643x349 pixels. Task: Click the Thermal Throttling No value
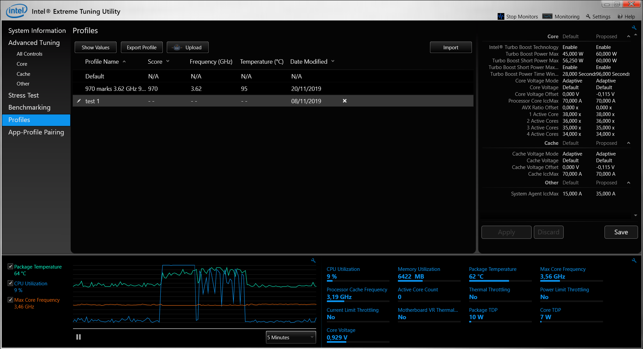click(473, 297)
